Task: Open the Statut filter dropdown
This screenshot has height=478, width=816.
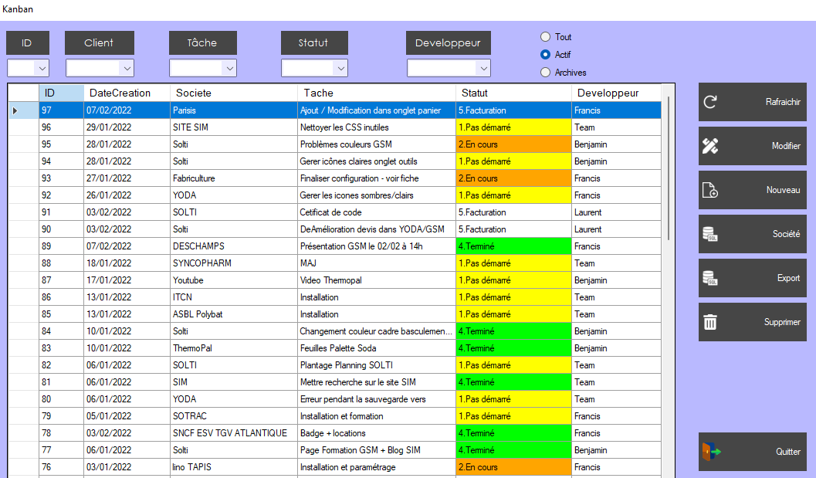Action: pyautogui.click(x=341, y=68)
